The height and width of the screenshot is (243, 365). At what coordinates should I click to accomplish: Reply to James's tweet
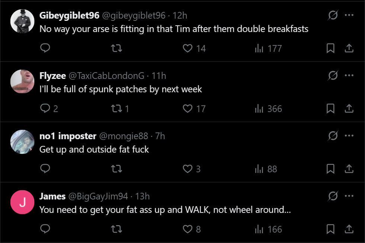tap(45, 229)
